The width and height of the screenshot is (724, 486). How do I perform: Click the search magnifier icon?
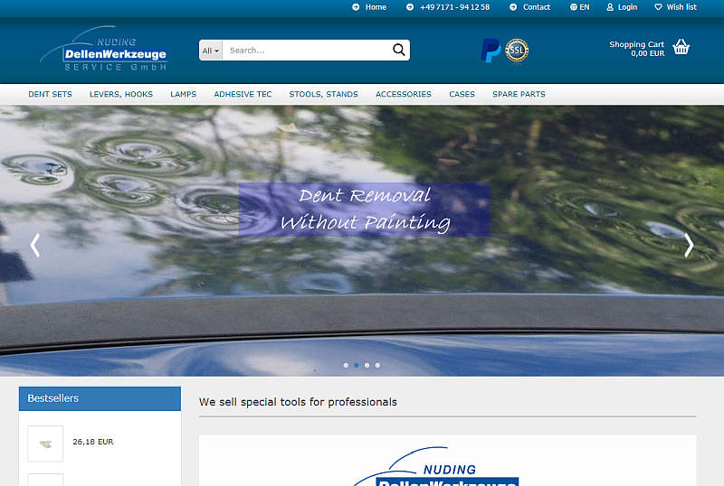tap(398, 50)
